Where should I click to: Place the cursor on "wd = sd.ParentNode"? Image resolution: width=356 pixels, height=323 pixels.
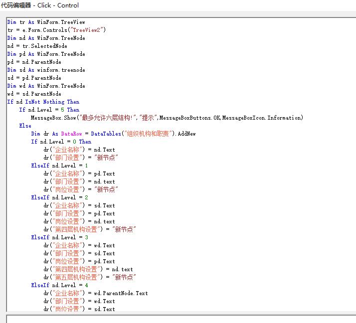tap(34, 94)
